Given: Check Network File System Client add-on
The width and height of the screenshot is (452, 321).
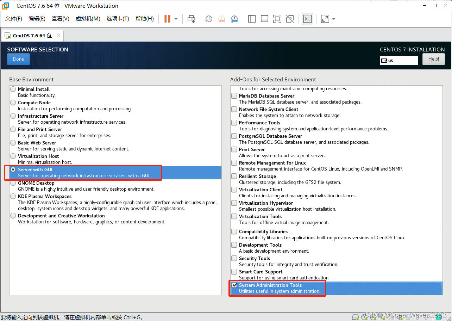Looking at the screenshot, I should (x=234, y=109).
